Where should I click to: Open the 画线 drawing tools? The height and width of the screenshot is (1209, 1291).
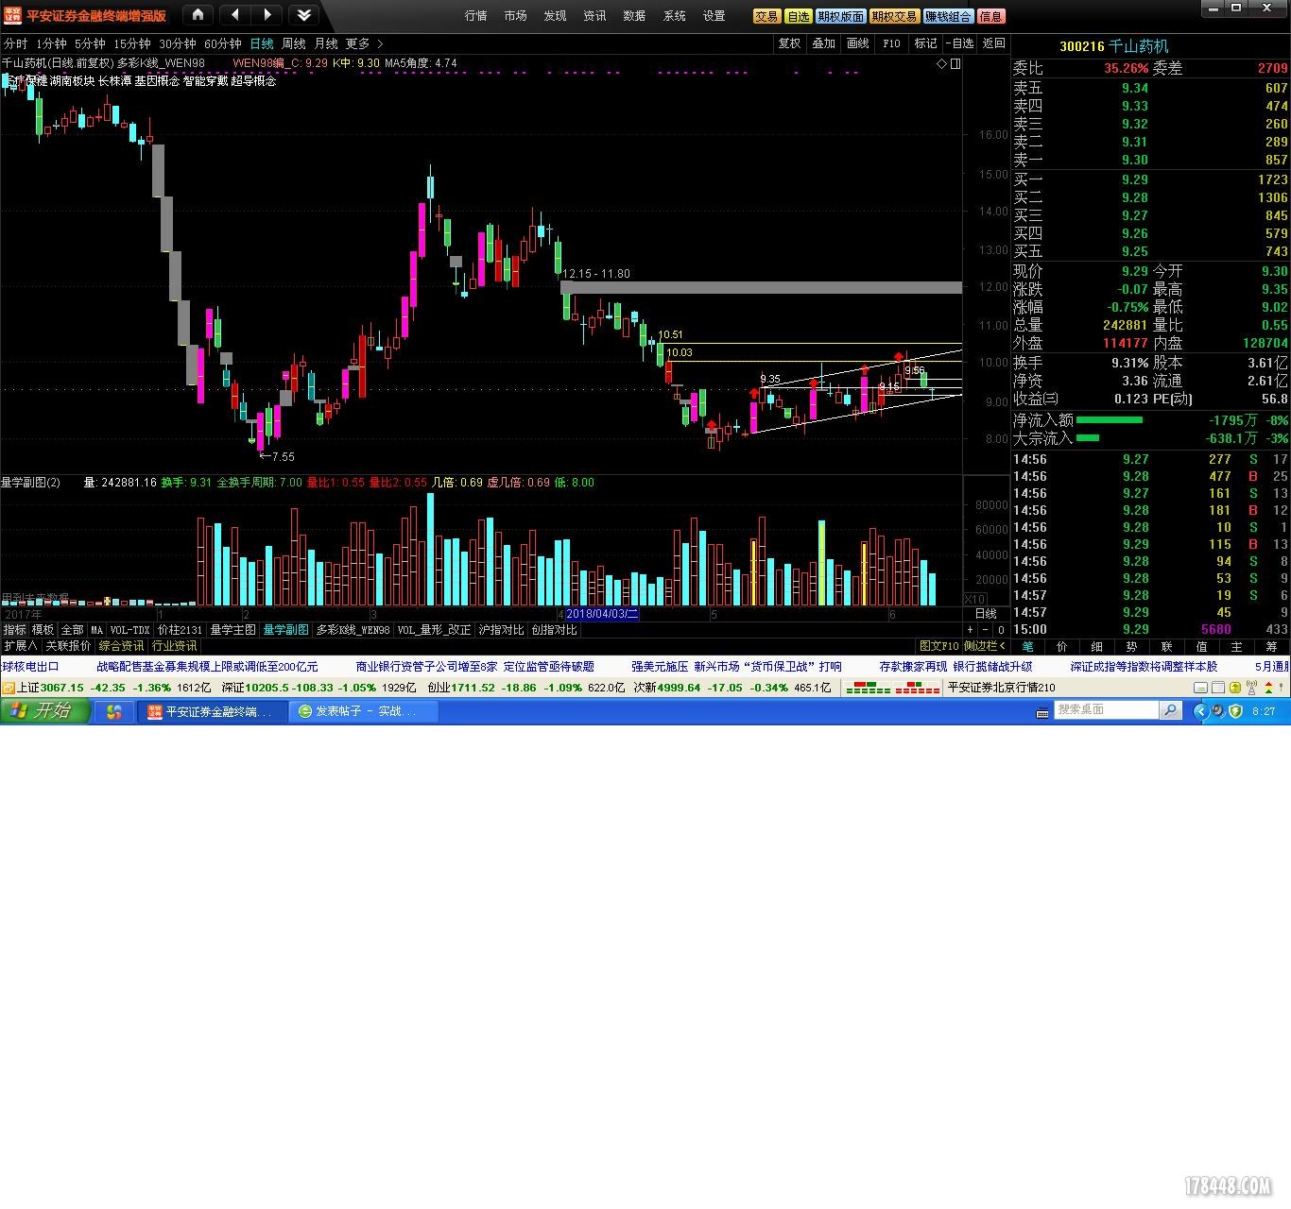click(857, 43)
